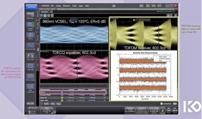
Task: Click the Auto Scale button
Action: 142,6
